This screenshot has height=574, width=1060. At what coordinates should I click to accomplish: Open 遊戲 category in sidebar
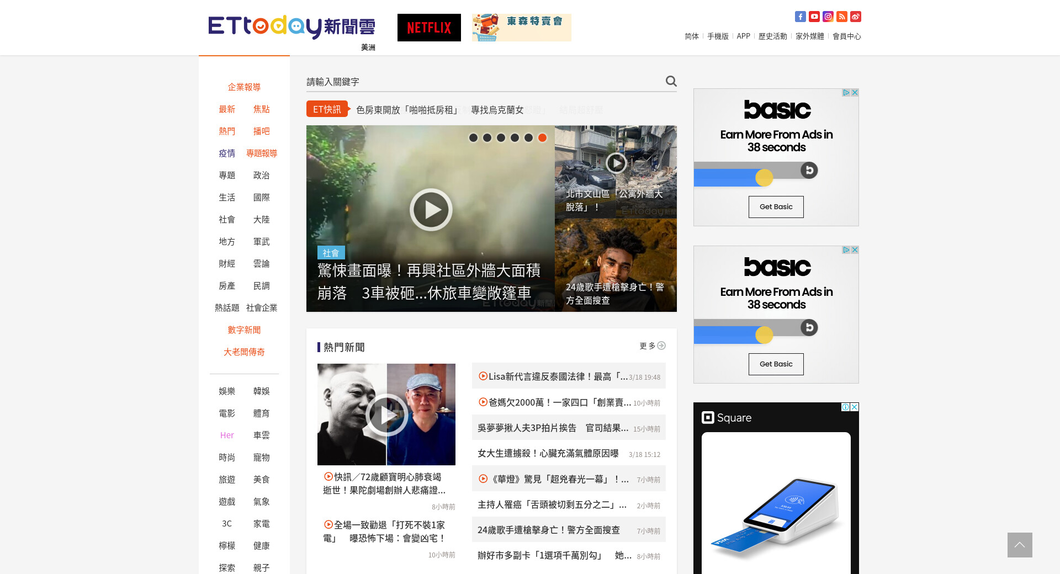(x=227, y=502)
